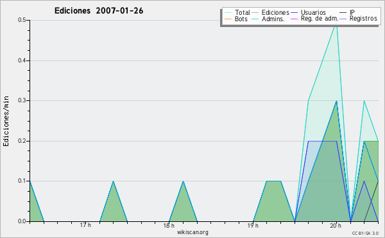The width and height of the screenshot is (385, 238).
Task: Click the 0.4 y-axis value
Action: click(x=22, y=60)
